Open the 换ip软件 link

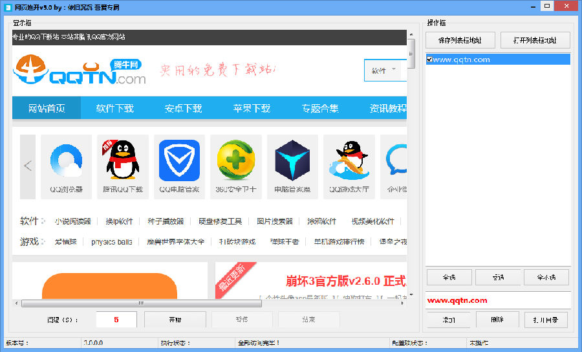tap(119, 221)
